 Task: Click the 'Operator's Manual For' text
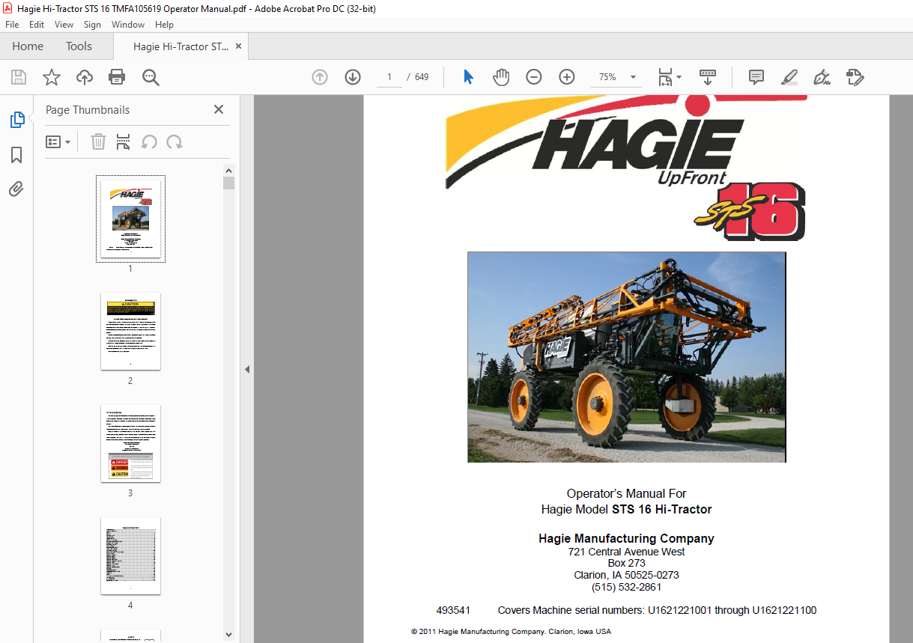tap(626, 493)
